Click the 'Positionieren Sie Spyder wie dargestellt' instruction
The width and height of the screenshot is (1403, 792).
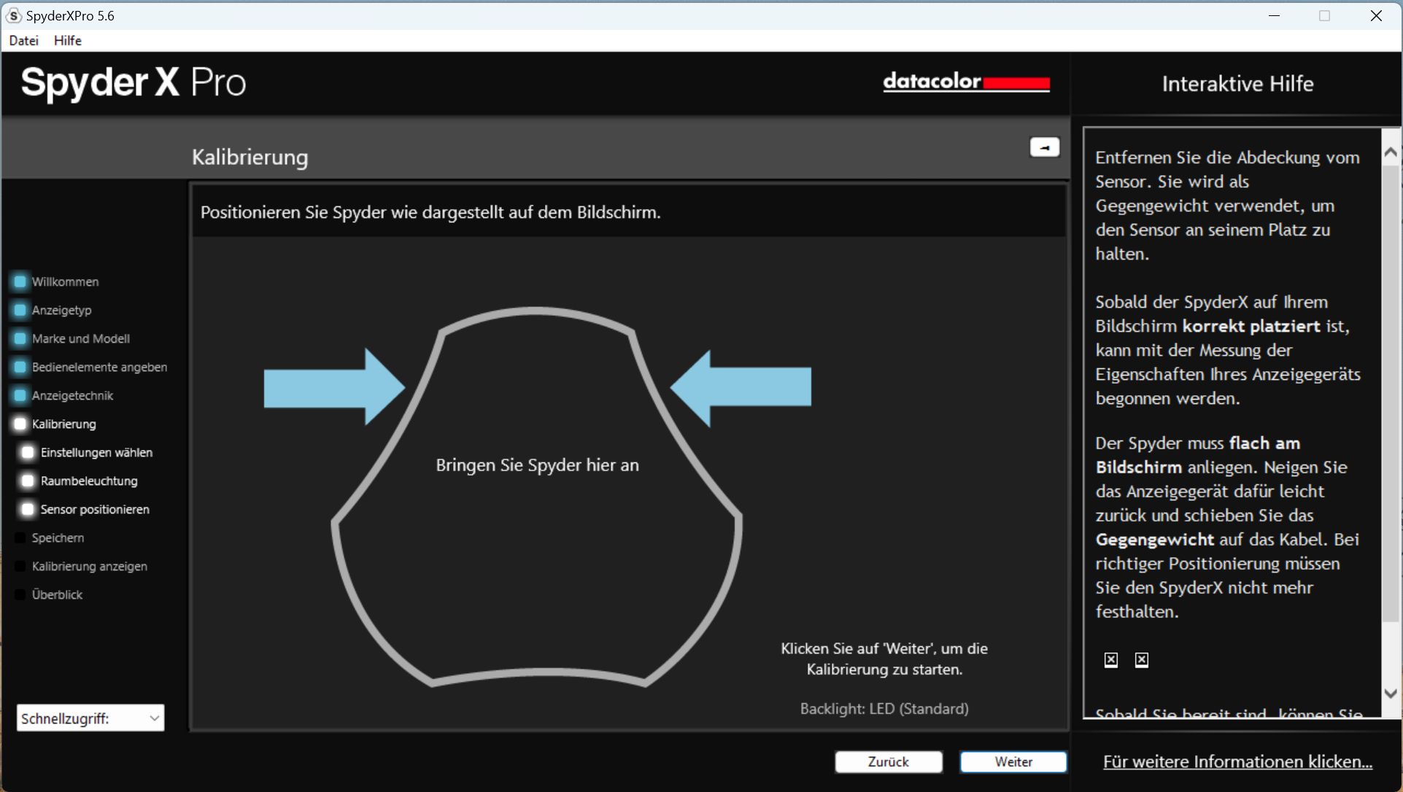(430, 212)
